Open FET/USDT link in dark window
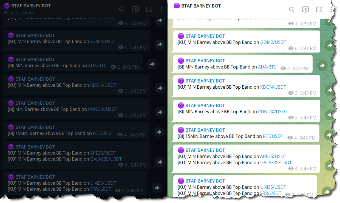 click(x=103, y=133)
